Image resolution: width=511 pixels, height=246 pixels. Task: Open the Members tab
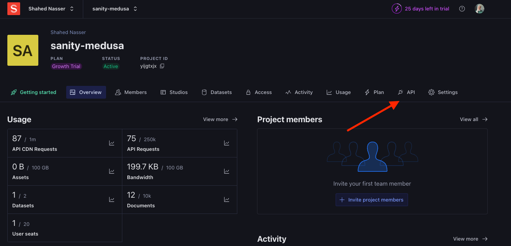pyautogui.click(x=131, y=92)
